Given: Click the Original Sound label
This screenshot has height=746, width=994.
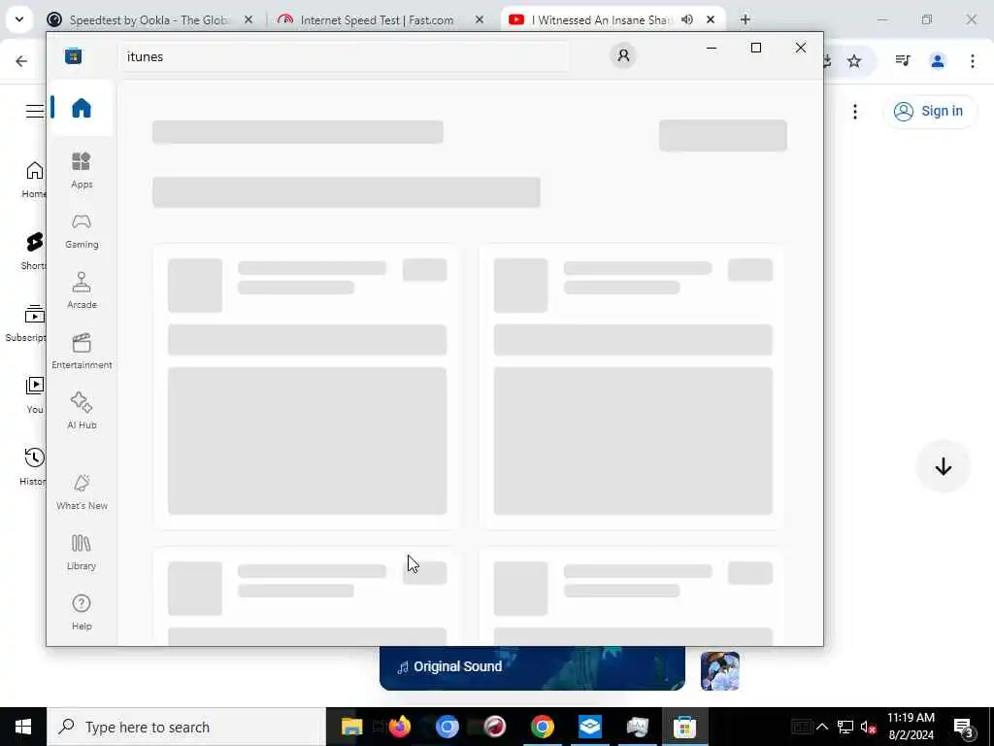Looking at the screenshot, I should (458, 666).
